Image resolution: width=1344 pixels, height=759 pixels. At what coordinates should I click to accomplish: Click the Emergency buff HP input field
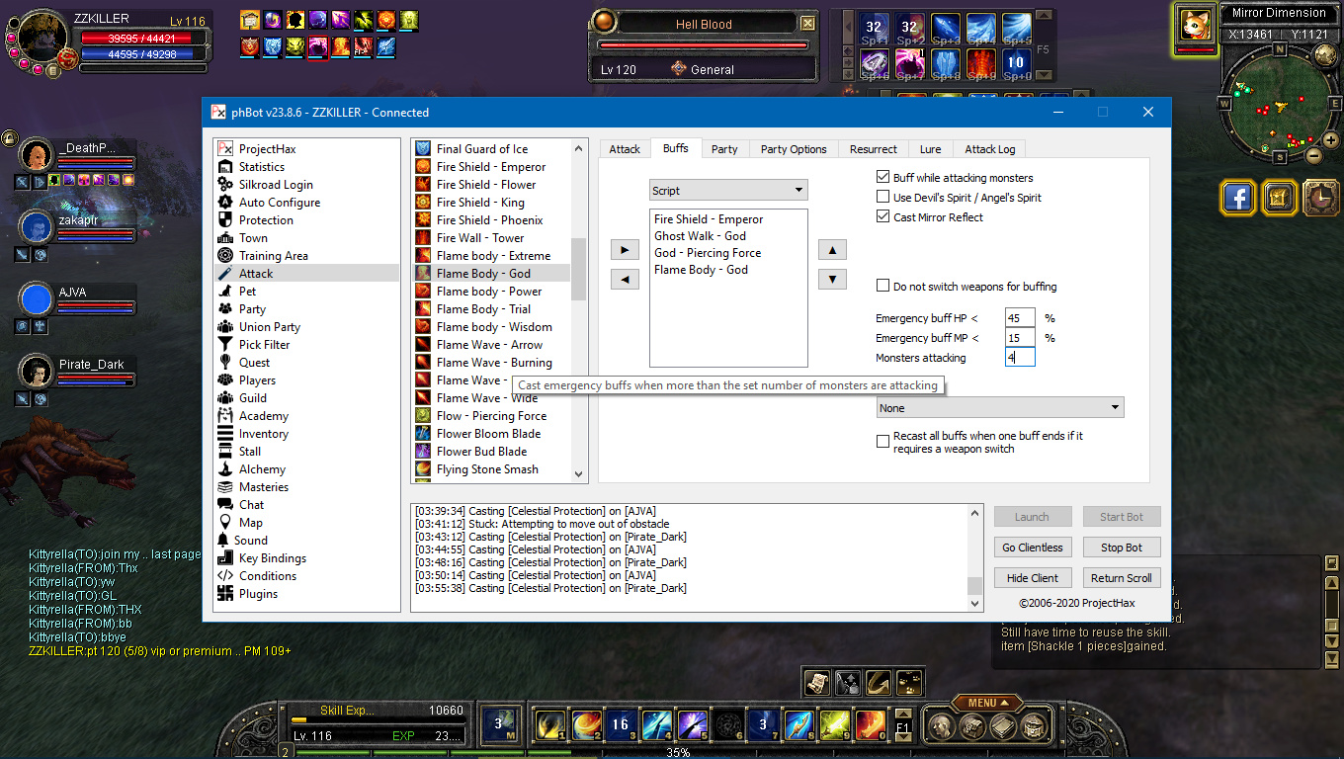coord(1019,318)
